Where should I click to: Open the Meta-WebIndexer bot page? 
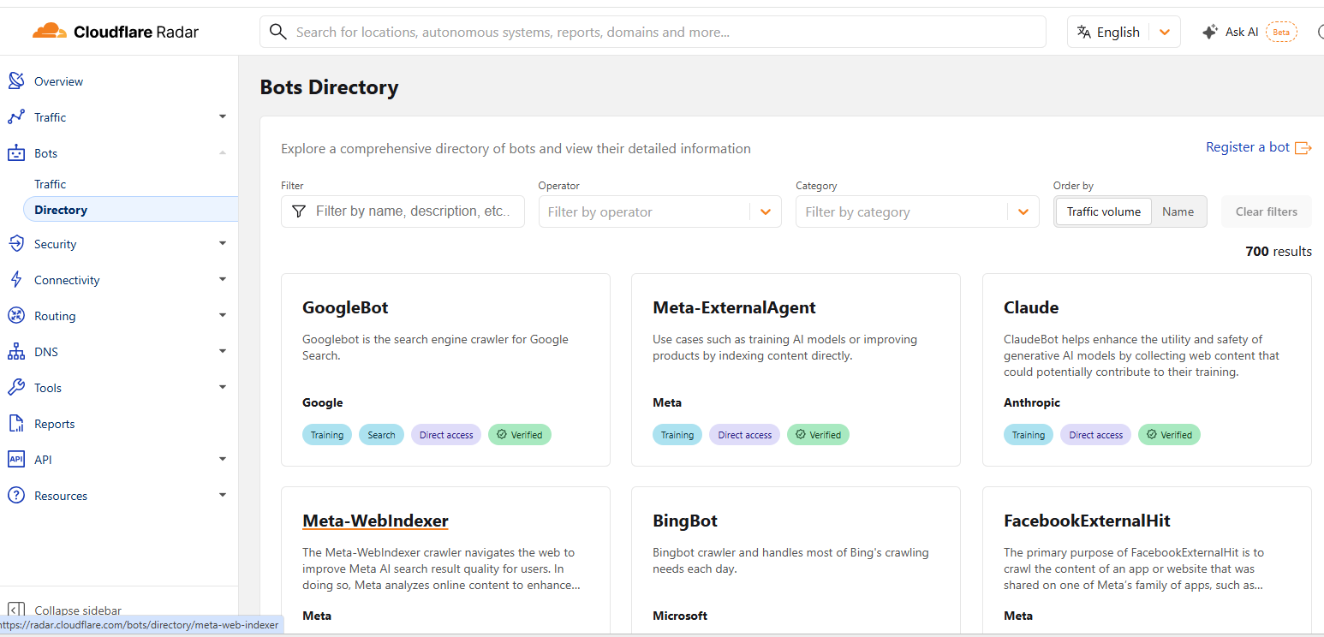pyautogui.click(x=375, y=521)
